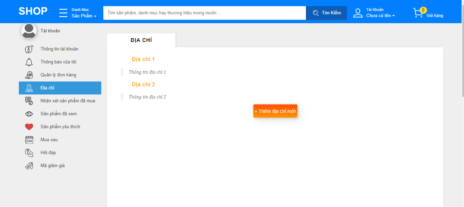Click the account information icon
The height and width of the screenshot is (207, 464).
coord(29,49)
